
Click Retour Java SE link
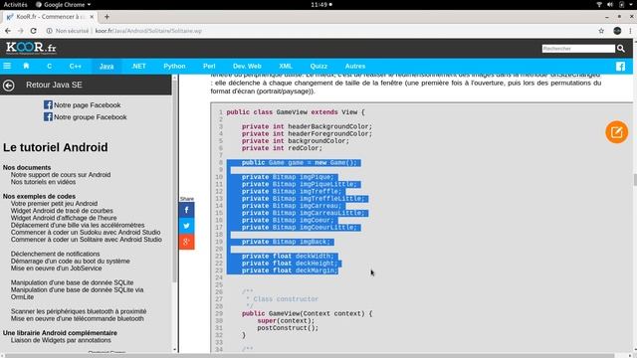pos(54,85)
